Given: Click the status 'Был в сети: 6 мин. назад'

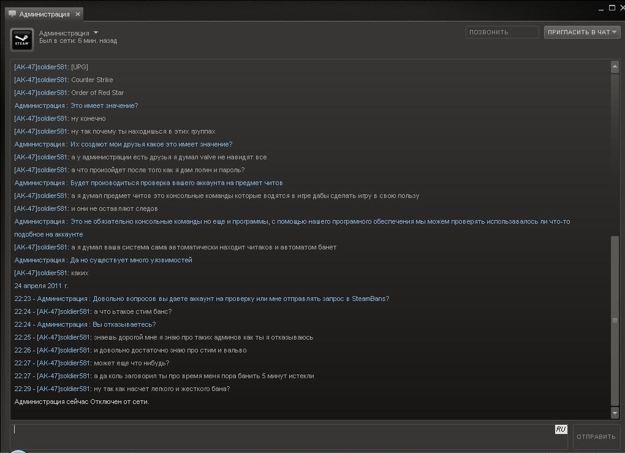Looking at the screenshot, I should [x=78, y=40].
